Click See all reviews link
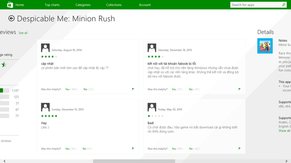 (x=23, y=33)
